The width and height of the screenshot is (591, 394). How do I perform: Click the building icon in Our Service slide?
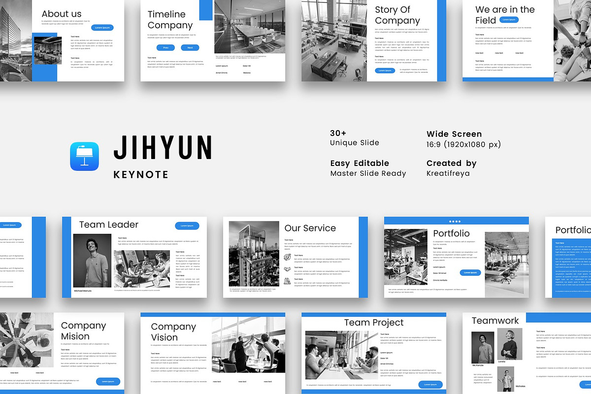coord(287,281)
